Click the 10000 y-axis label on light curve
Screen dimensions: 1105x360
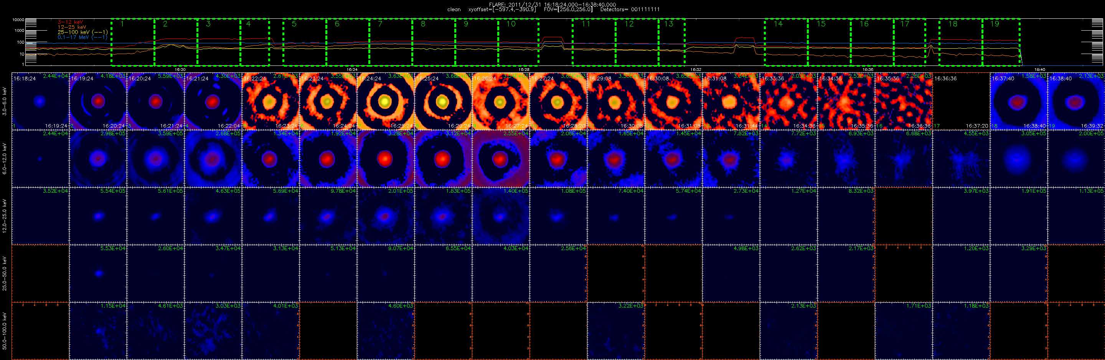click(18, 20)
